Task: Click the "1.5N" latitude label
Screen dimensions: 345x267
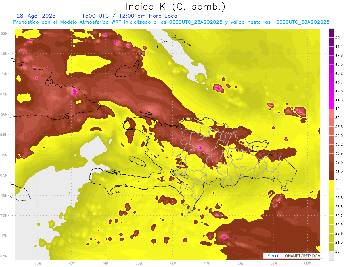Action: coord(4,54)
